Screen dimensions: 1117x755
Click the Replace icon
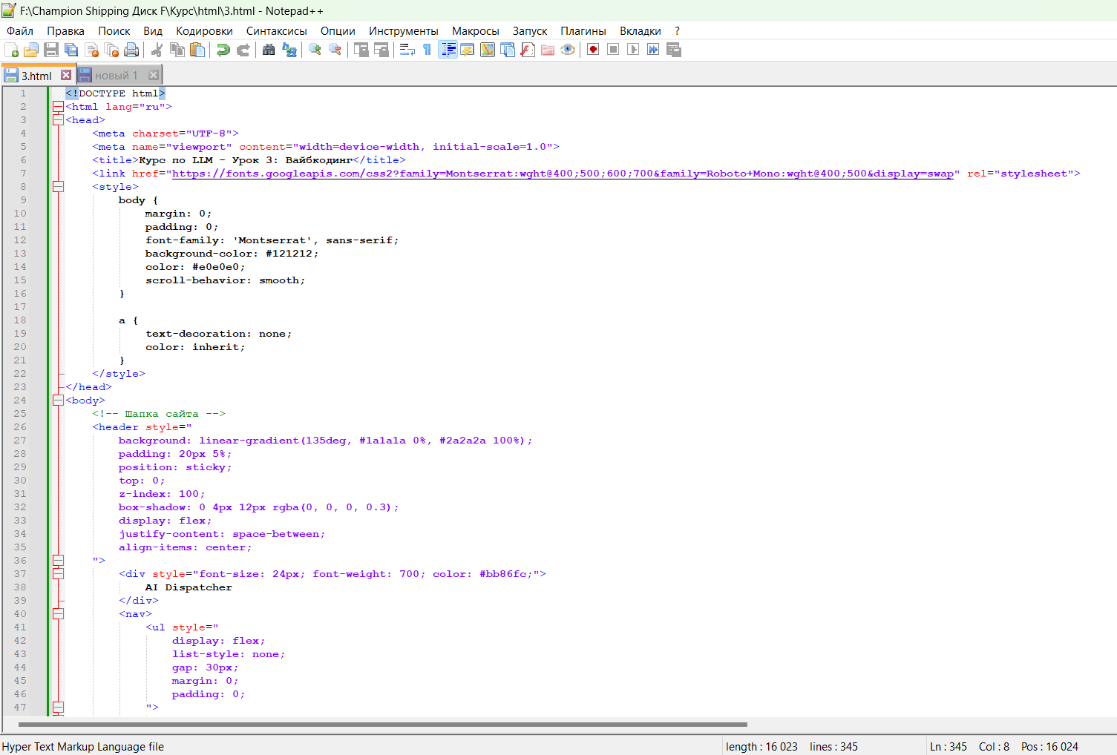[289, 50]
